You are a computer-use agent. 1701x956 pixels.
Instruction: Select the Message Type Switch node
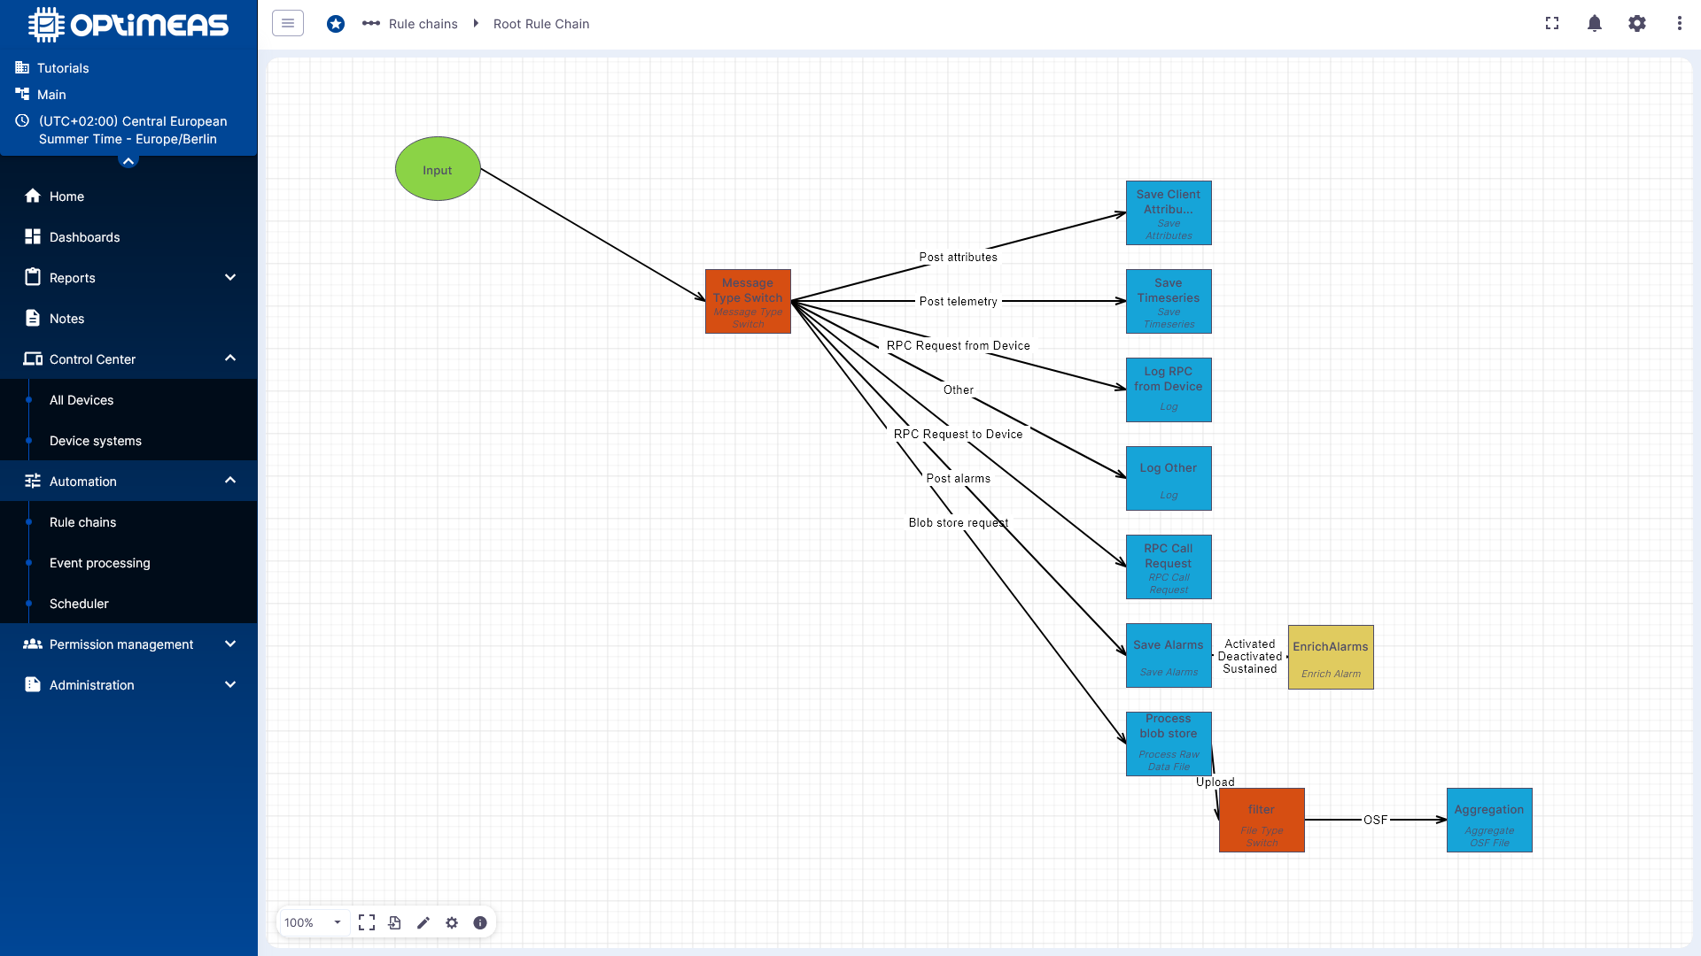click(x=748, y=302)
